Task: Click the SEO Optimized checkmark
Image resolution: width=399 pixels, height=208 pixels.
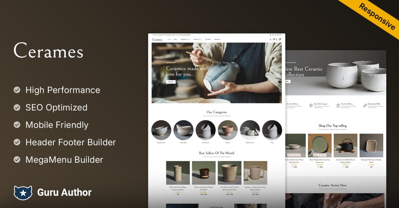Action: [17, 107]
